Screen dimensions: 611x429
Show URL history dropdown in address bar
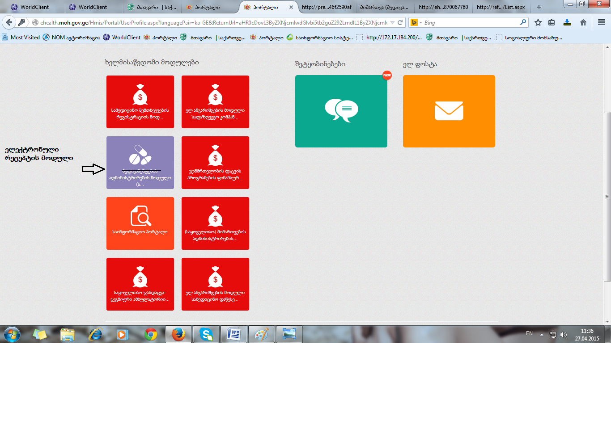pyautogui.click(x=392, y=22)
